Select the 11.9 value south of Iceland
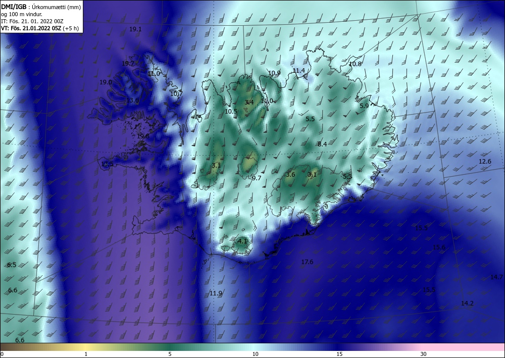This screenshot has width=505, height=358. click(x=216, y=293)
